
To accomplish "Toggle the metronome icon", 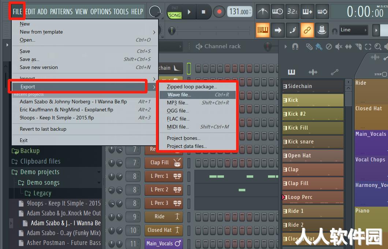I will pos(262,11).
